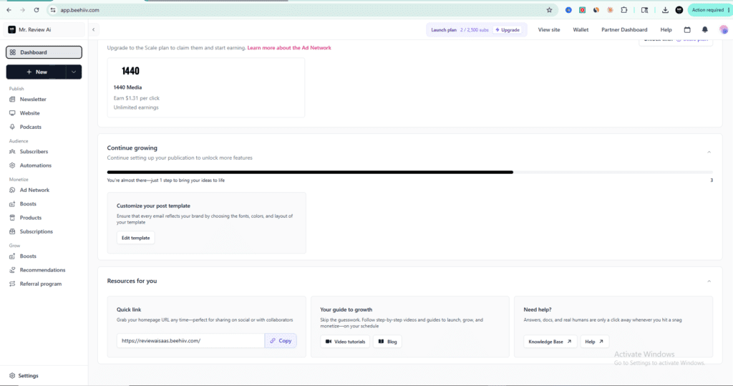Click the Subscriptions sidebar icon
733x386 pixels.
[12, 231]
